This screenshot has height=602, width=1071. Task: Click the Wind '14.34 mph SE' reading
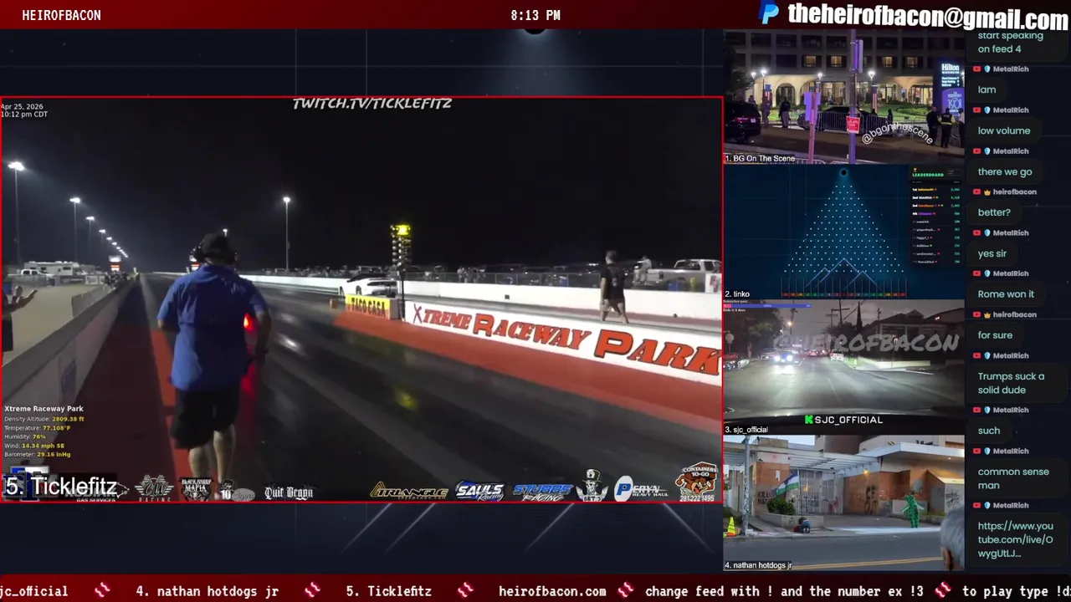tap(43, 446)
